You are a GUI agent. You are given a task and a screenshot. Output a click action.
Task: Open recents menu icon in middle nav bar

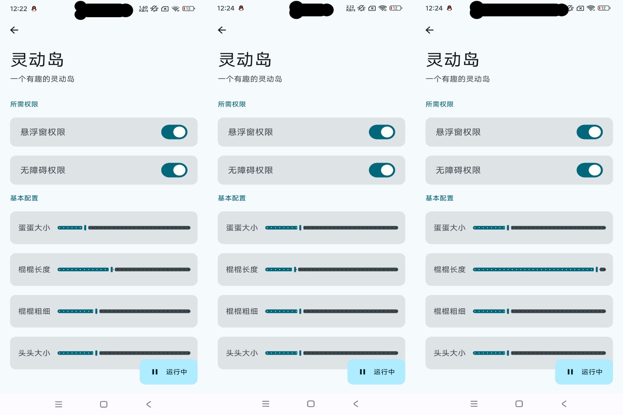pos(266,404)
